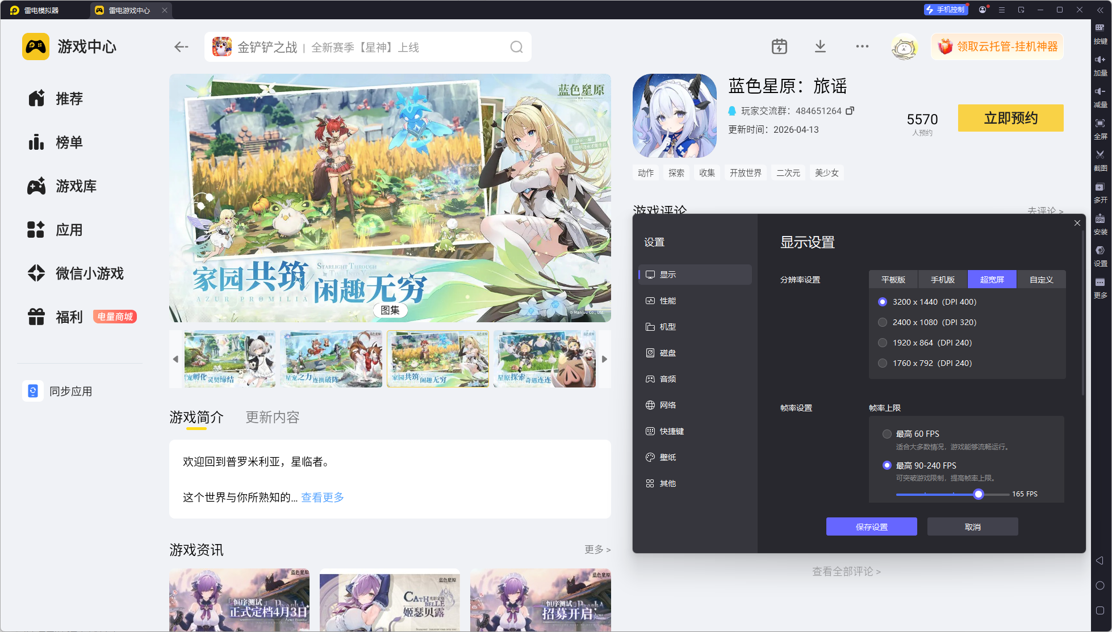Open the three-dots more menu
Screen dimensions: 1112x632
click(862, 47)
